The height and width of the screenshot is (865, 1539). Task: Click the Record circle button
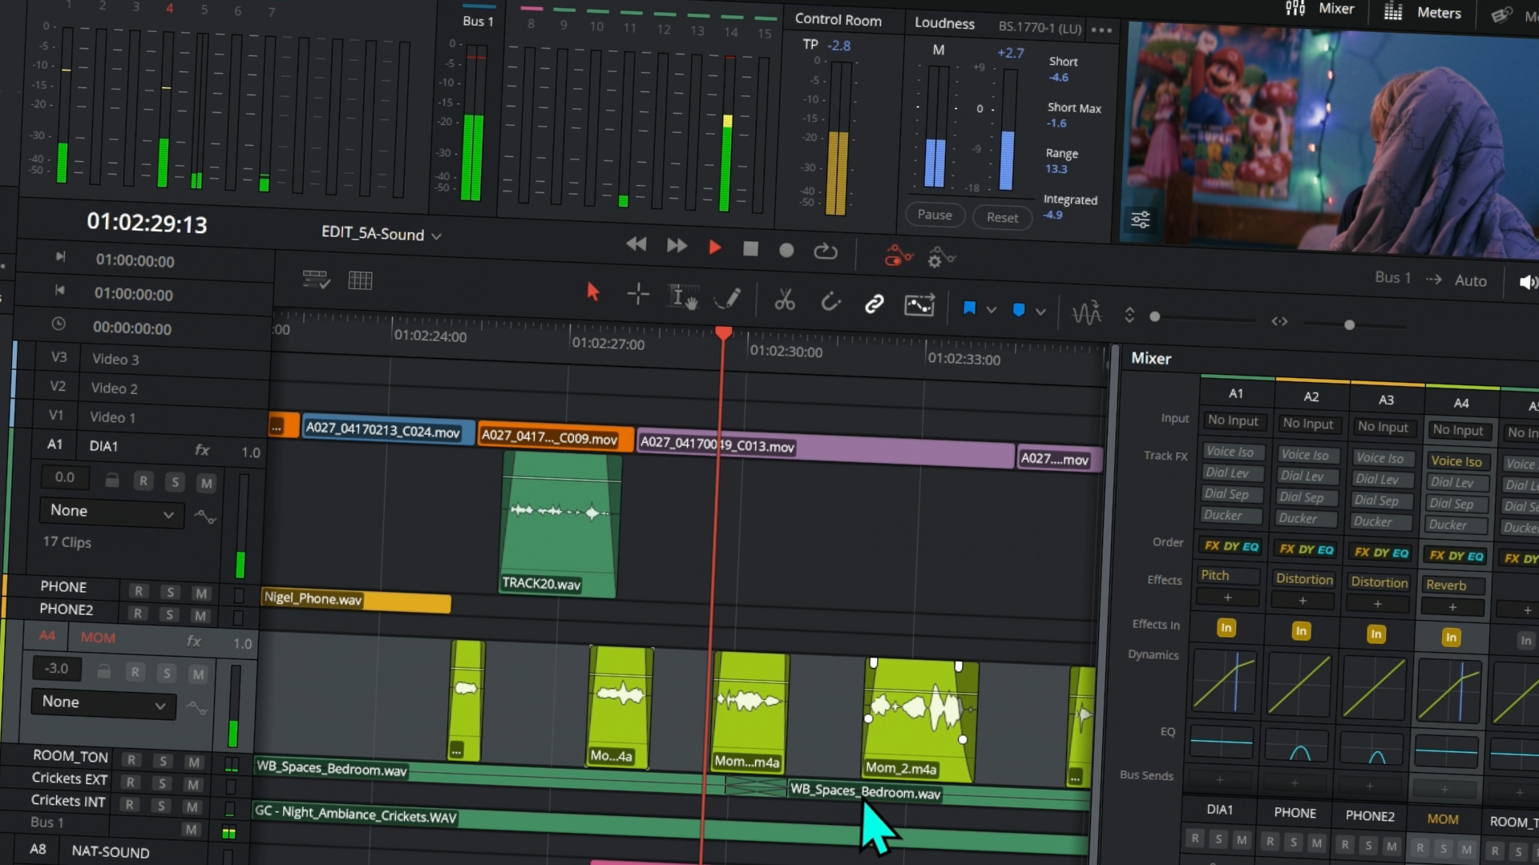pos(786,251)
